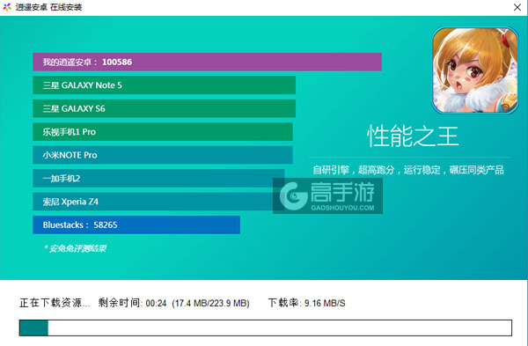
Task: Click the 正在下载资源 status text
Action: point(55,303)
